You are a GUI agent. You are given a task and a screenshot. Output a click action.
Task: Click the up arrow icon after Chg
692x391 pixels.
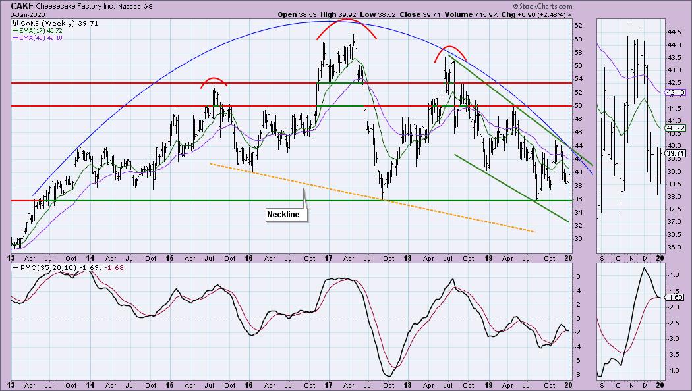(570, 15)
